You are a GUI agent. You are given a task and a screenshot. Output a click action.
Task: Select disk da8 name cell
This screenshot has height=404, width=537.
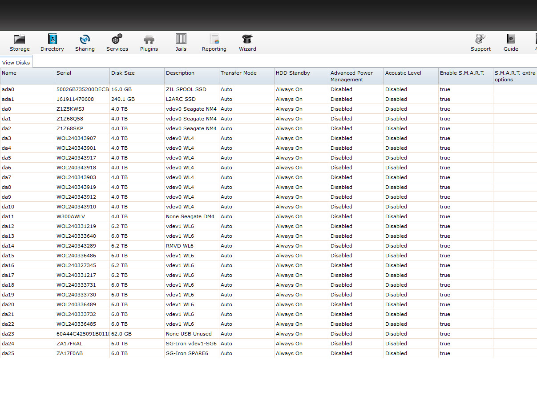(x=27, y=187)
